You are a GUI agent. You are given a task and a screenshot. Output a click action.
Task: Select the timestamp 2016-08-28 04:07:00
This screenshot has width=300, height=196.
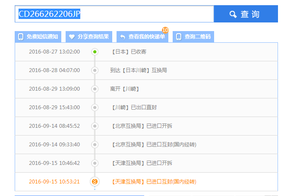click(x=54, y=70)
